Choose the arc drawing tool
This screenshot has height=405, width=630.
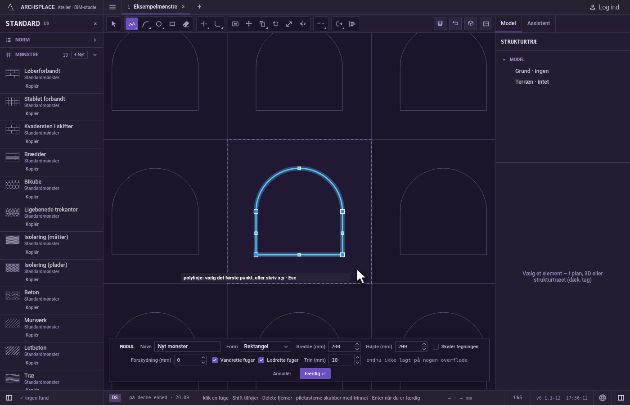pyautogui.click(x=145, y=24)
